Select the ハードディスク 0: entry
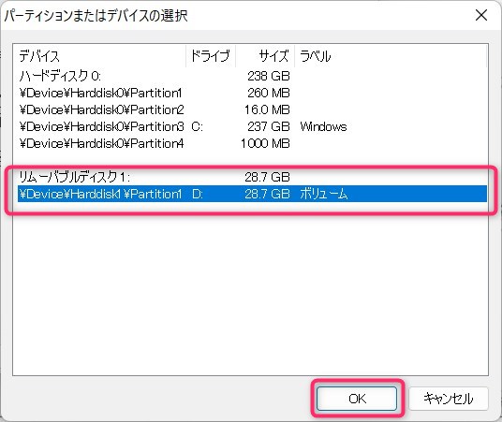Screen dimensions: 502x422 coord(60,76)
